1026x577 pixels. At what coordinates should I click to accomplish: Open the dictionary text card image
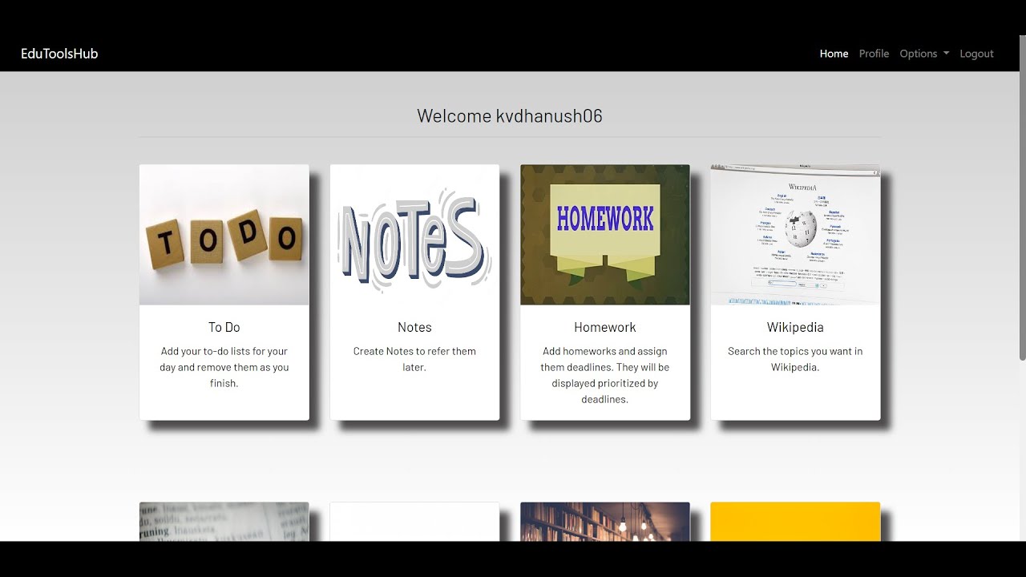click(x=224, y=522)
